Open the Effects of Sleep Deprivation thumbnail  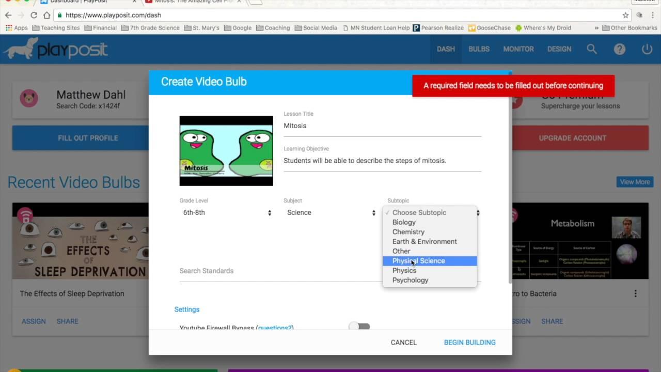click(x=81, y=241)
